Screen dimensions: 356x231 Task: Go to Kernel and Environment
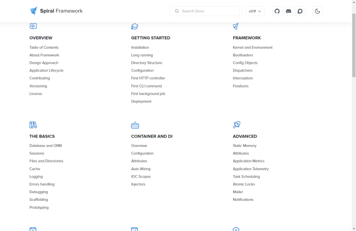click(253, 48)
